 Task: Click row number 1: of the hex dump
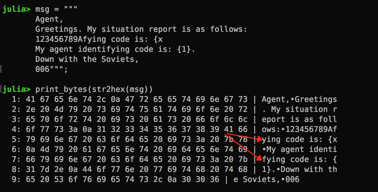point(16,99)
